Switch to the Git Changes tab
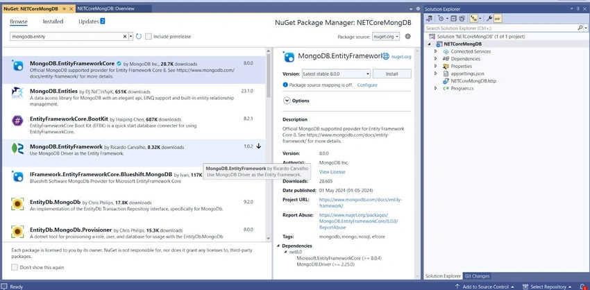The width and height of the screenshot is (590, 290). pyautogui.click(x=477, y=276)
